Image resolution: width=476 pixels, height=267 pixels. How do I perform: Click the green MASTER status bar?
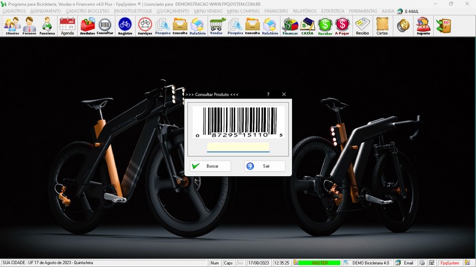click(x=320, y=263)
